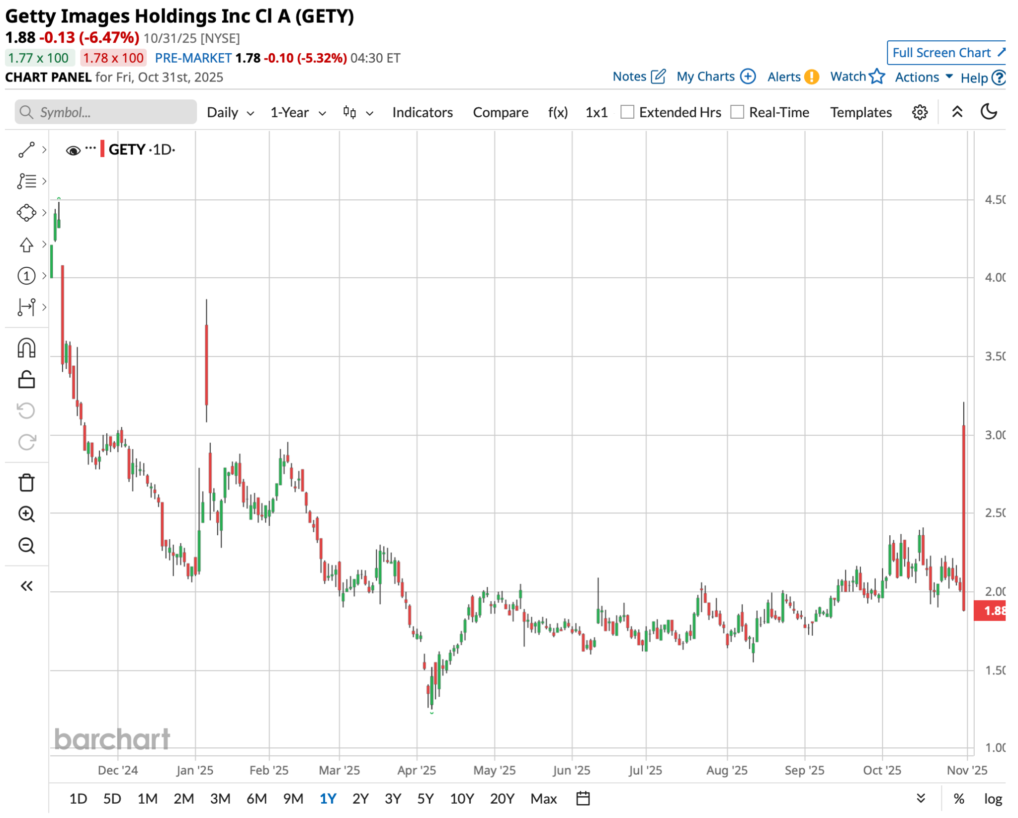The width and height of the screenshot is (1018, 818).
Task: Enable Real-Time checkbox
Action: pyautogui.click(x=737, y=112)
